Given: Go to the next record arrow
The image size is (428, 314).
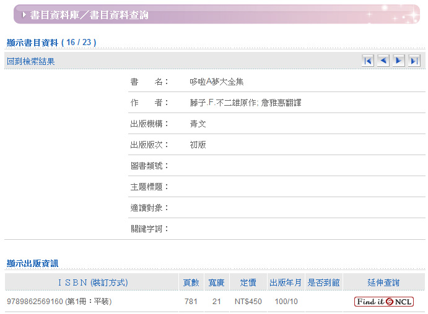Looking at the screenshot, I should pos(398,61).
